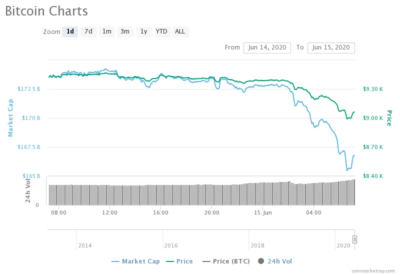Click the 08:00 time axis label

click(58, 212)
